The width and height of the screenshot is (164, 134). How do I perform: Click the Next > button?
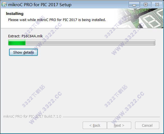[119, 125]
